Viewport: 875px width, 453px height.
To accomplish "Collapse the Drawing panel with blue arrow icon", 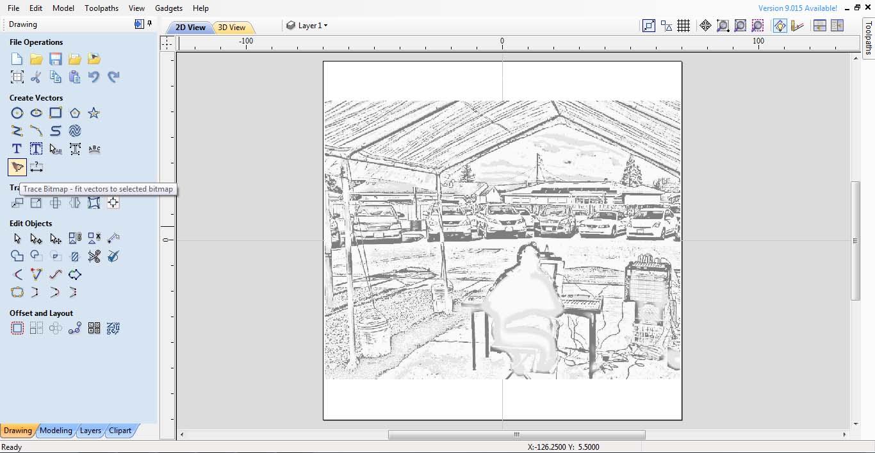I will [x=139, y=24].
